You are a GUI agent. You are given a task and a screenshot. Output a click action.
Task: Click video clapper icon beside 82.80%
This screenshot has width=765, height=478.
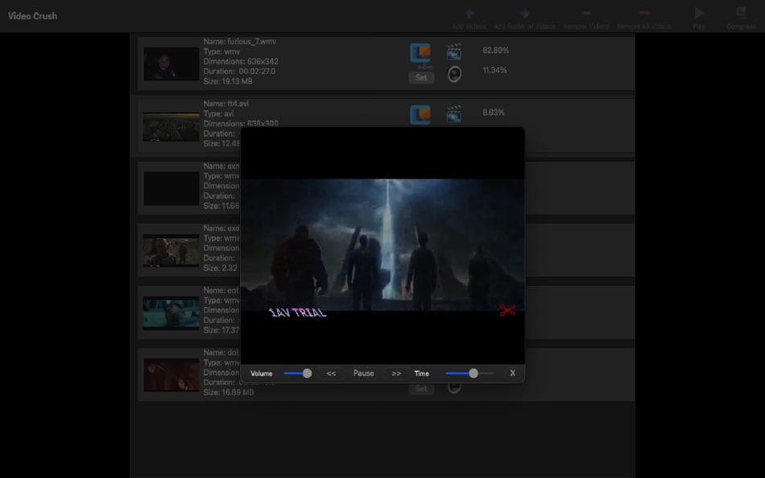[x=453, y=52]
